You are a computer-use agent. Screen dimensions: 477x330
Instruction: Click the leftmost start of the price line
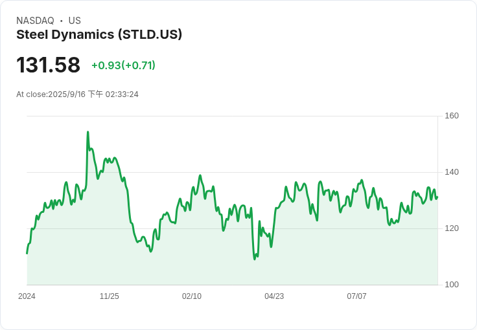coord(27,253)
